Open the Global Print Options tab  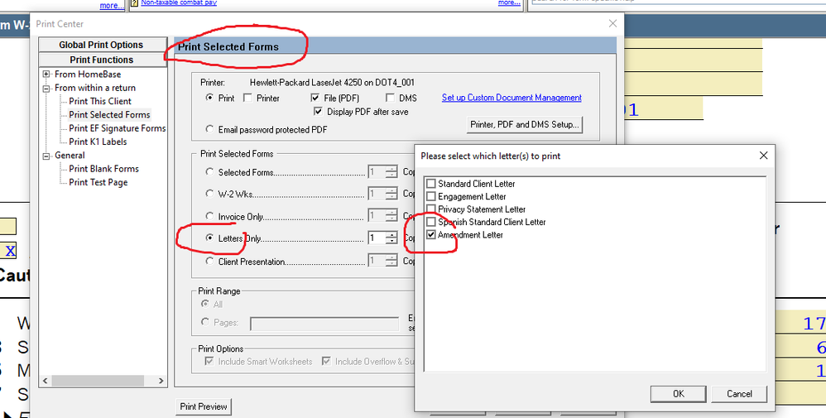[101, 45]
